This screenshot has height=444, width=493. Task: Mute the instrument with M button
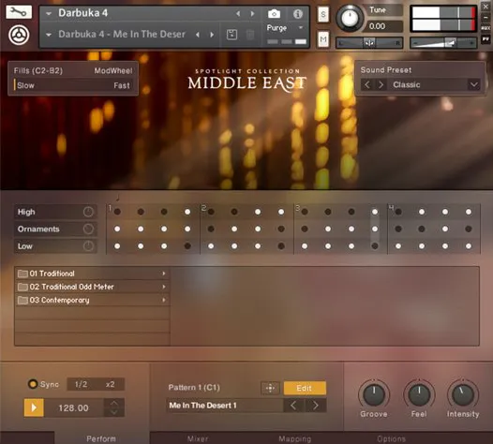tap(323, 39)
